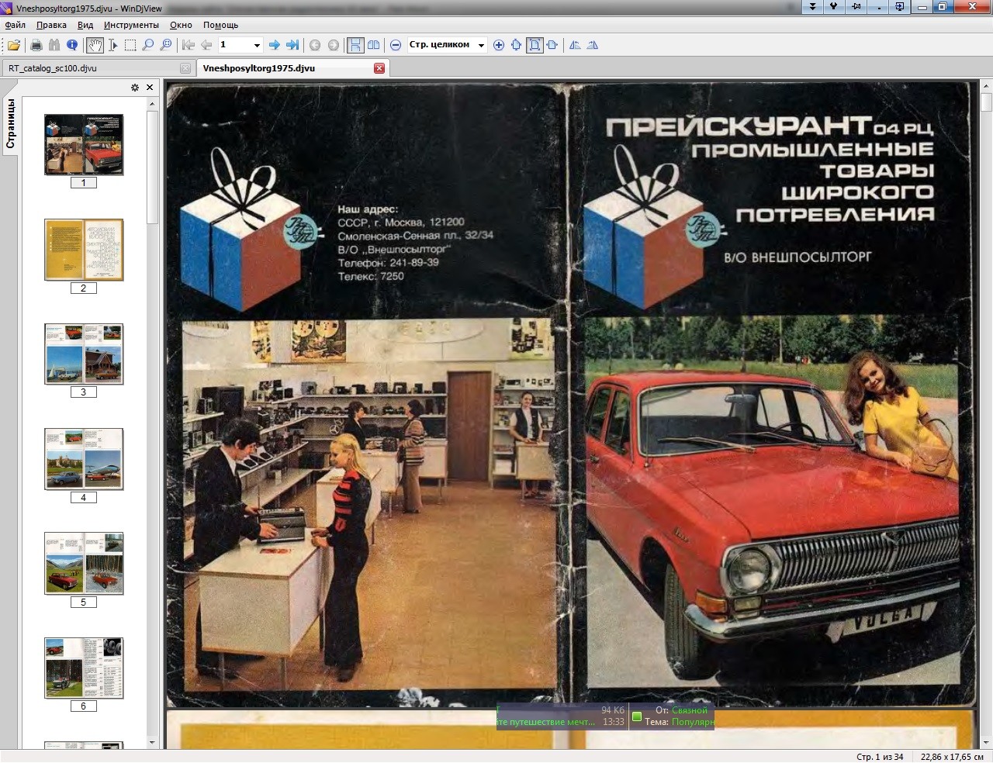Screen dimensions: 993x763
Task: Go to the next page
Action: (x=274, y=45)
